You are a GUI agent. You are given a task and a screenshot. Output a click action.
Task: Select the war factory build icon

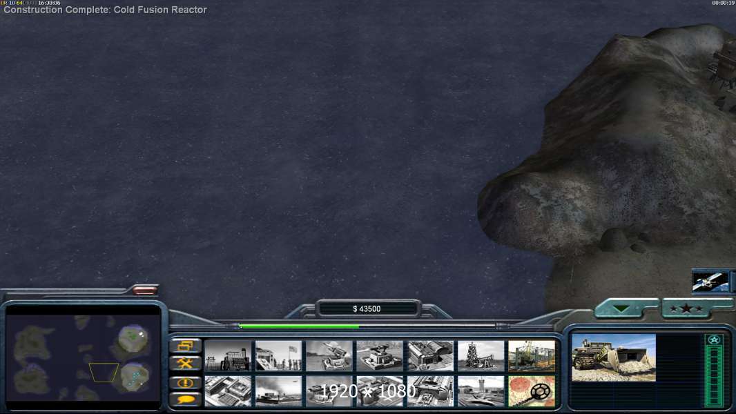point(430,391)
